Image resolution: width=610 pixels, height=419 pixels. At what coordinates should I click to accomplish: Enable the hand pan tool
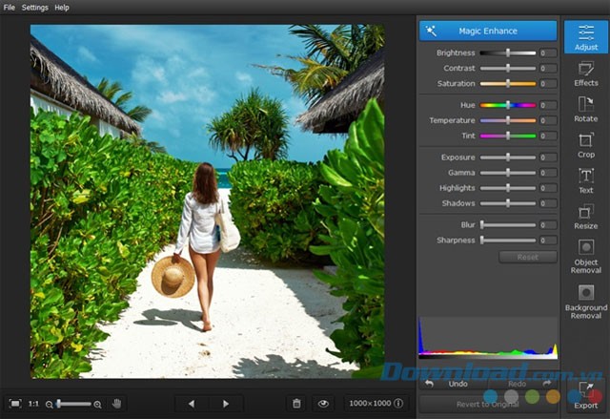[x=116, y=404]
